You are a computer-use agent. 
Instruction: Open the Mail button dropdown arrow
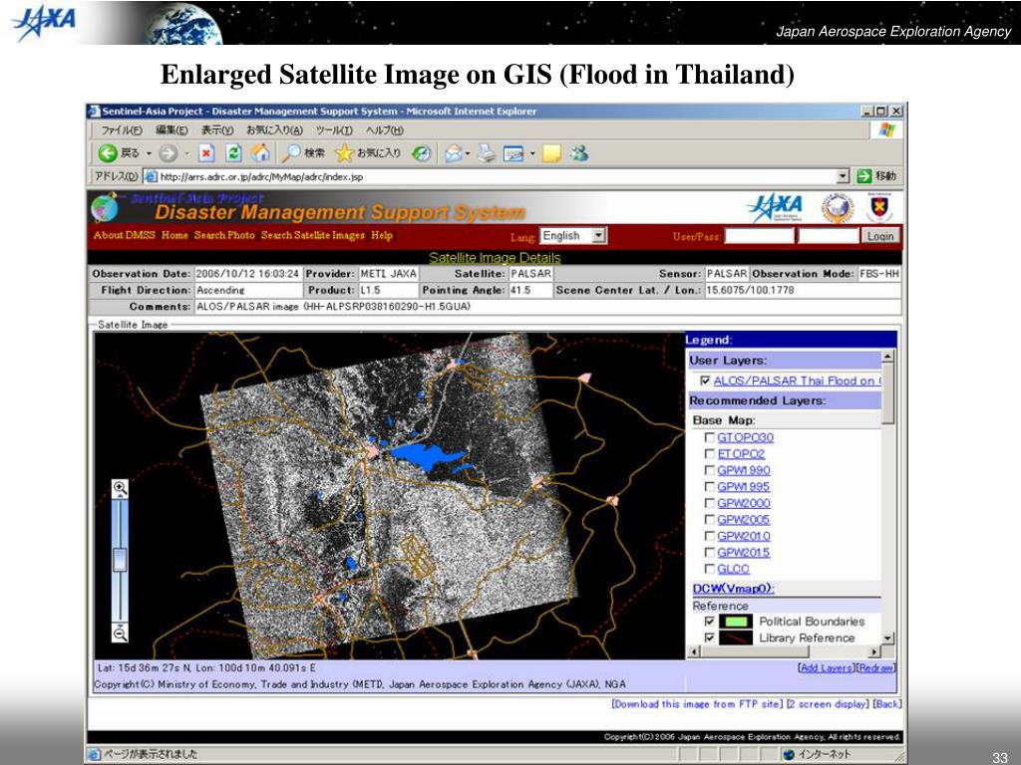click(467, 153)
